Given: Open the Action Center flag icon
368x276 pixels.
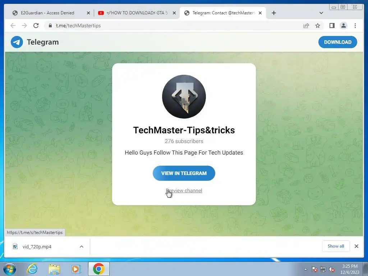Looking at the screenshot, I should click(314, 269).
